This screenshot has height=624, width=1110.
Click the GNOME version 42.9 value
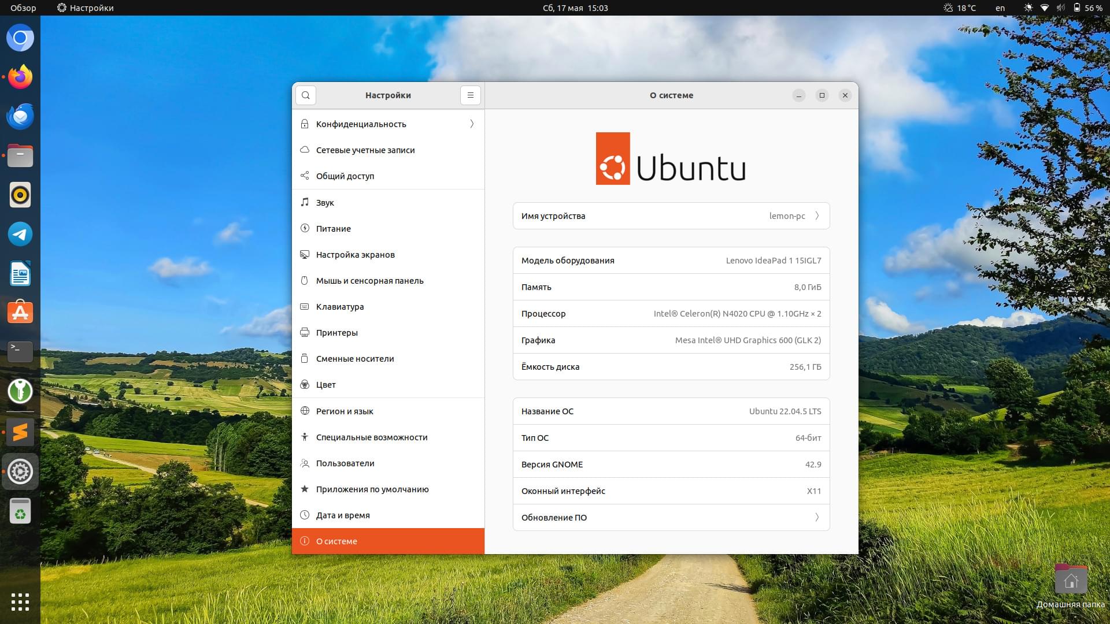[813, 464]
